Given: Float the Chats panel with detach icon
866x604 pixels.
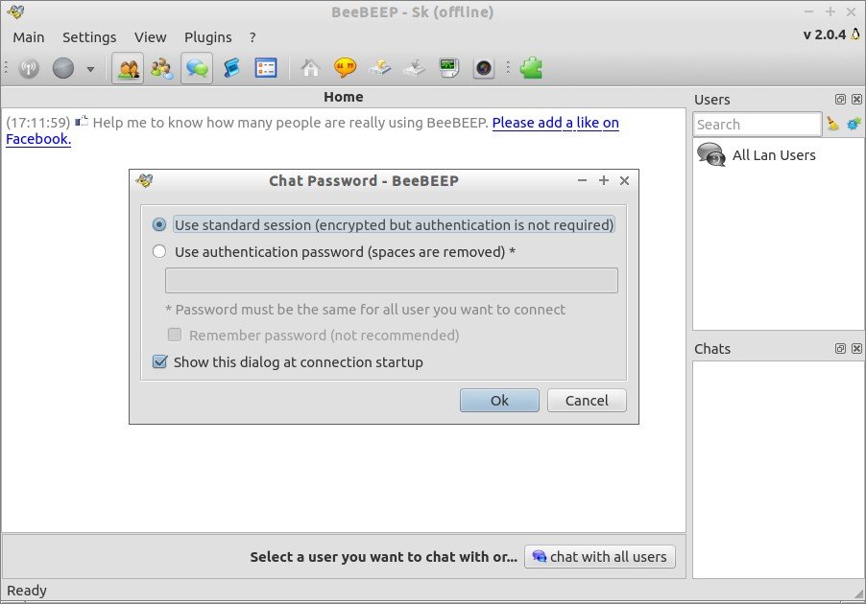Looking at the screenshot, I should 840,349.
